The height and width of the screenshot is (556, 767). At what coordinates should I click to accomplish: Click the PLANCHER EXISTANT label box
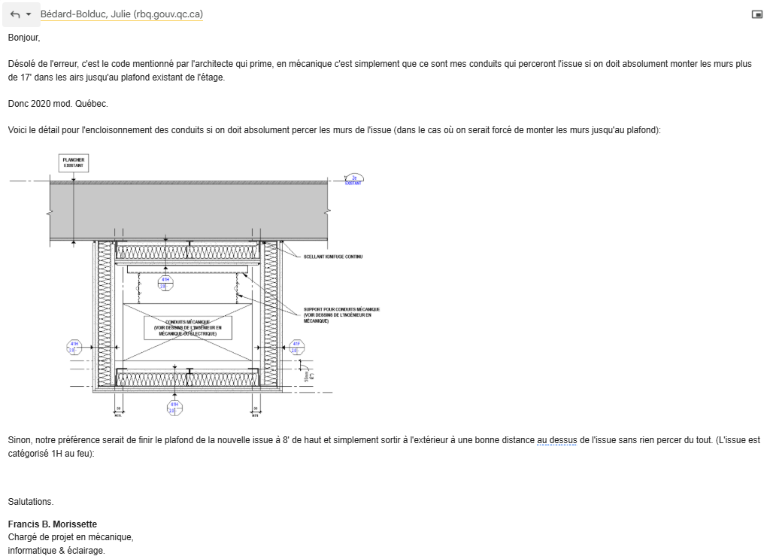point(73,163)
